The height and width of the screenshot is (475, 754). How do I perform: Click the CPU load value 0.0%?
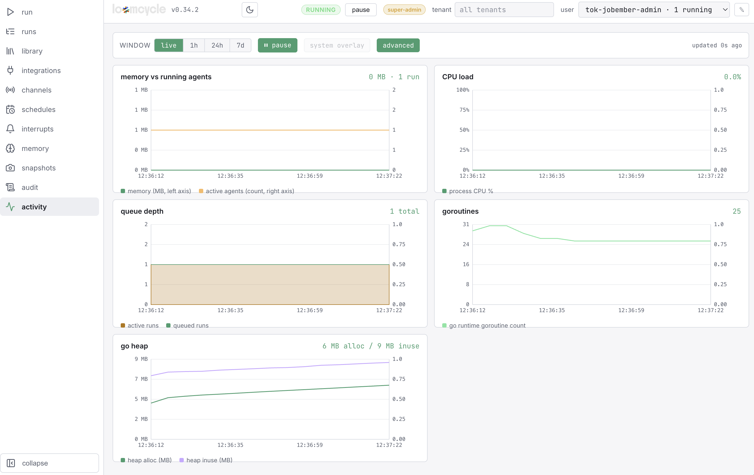point(732,77)
